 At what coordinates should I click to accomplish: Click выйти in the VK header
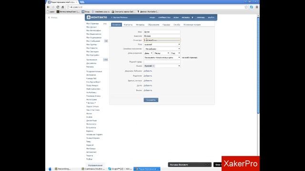[211, 18]
